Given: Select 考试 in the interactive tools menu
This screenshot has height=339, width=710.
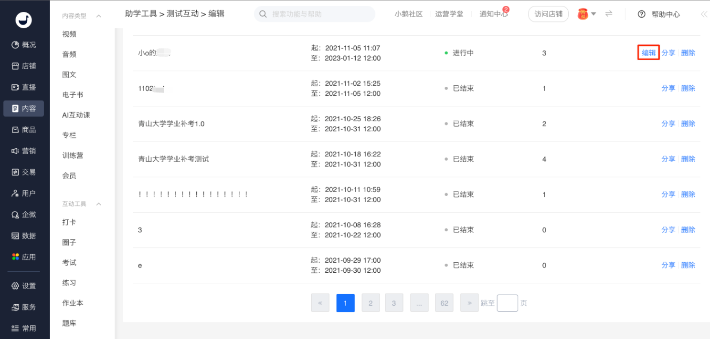Looking at the screenshot, I should tap(69, 263).
